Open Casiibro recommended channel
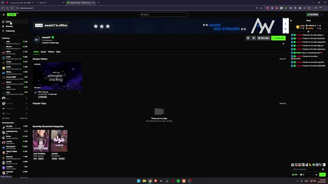 (15, 168)
